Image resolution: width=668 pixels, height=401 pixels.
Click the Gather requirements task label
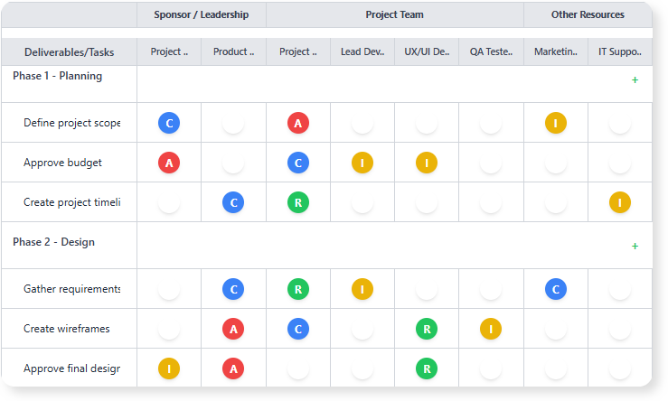(x=71, y=289)
